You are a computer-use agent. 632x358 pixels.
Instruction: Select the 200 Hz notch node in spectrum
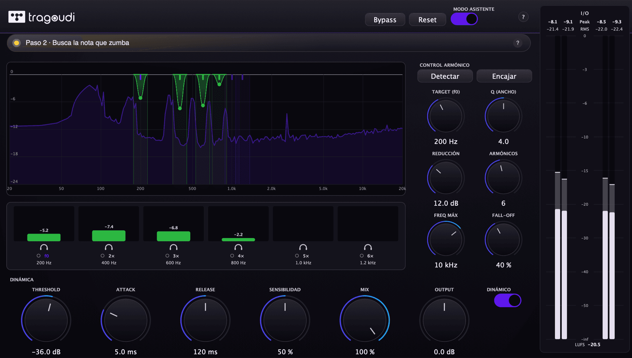point(140,98)
